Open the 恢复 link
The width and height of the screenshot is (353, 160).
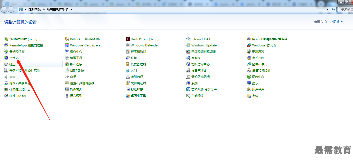[x=134, y=58]
